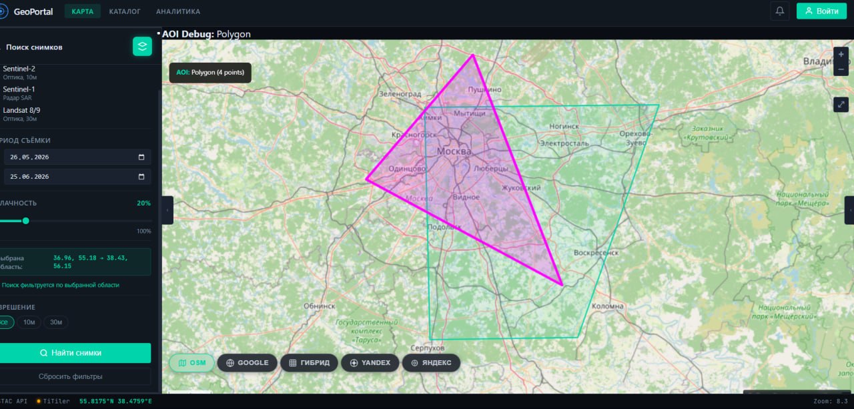Click the Обнинск city label
This screenshot has width=854, height=409.
click(x=319, y=306)
